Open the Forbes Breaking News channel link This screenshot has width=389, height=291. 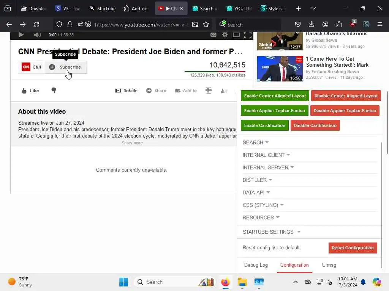pos(335,72)
